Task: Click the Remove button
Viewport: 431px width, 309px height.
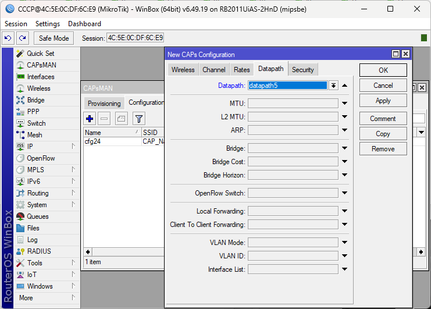Action: 383,149
